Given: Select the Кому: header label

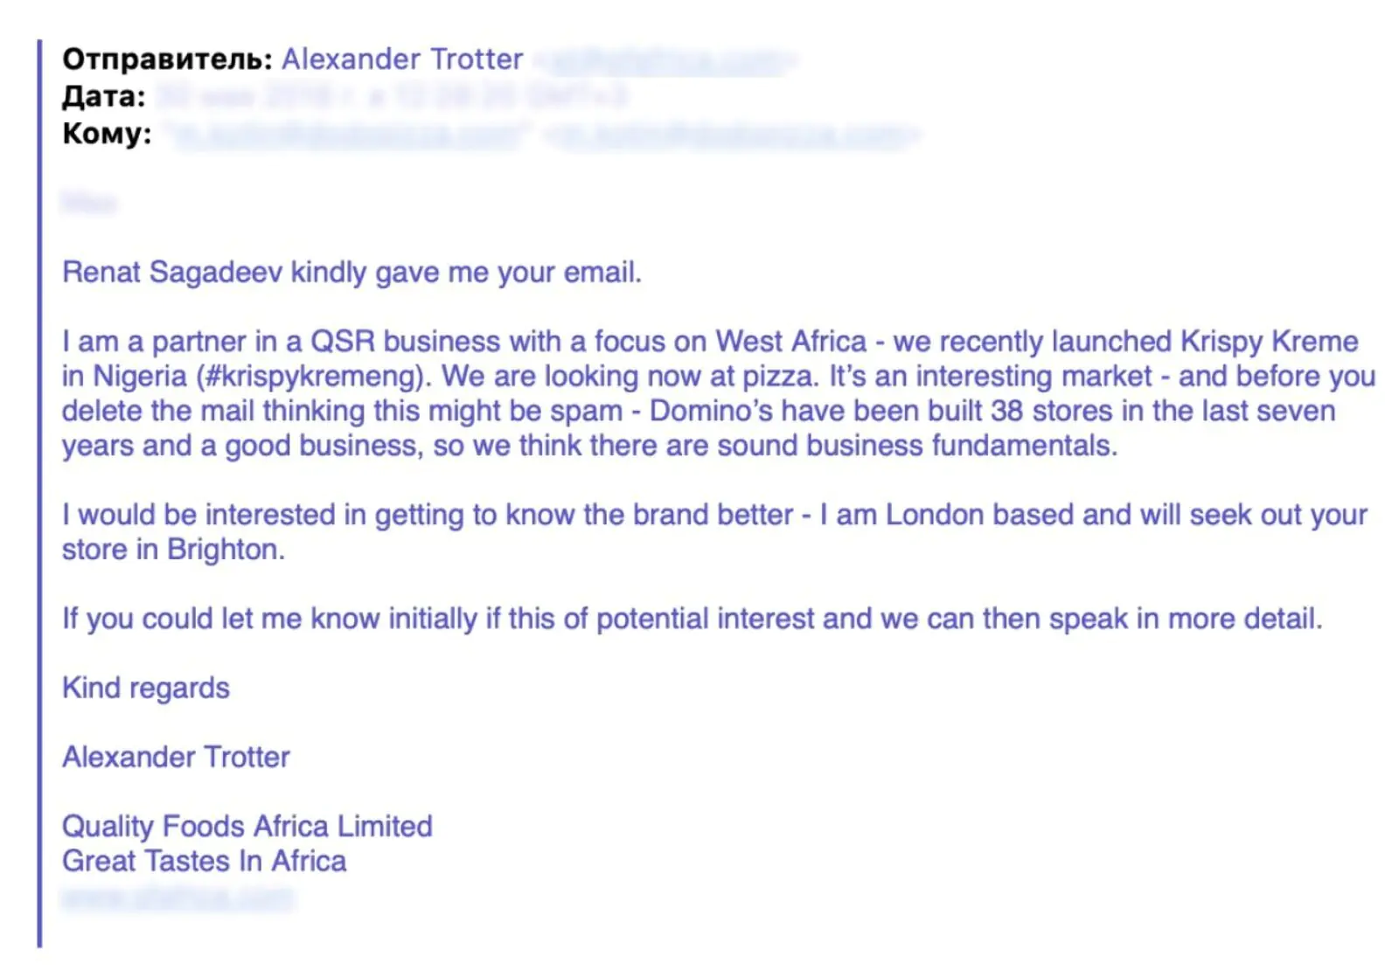Looking at the screenshot, I should (x=107, y=134).
